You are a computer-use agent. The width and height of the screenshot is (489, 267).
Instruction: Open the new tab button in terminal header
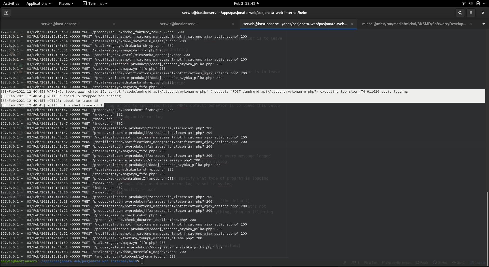(6, 13)
